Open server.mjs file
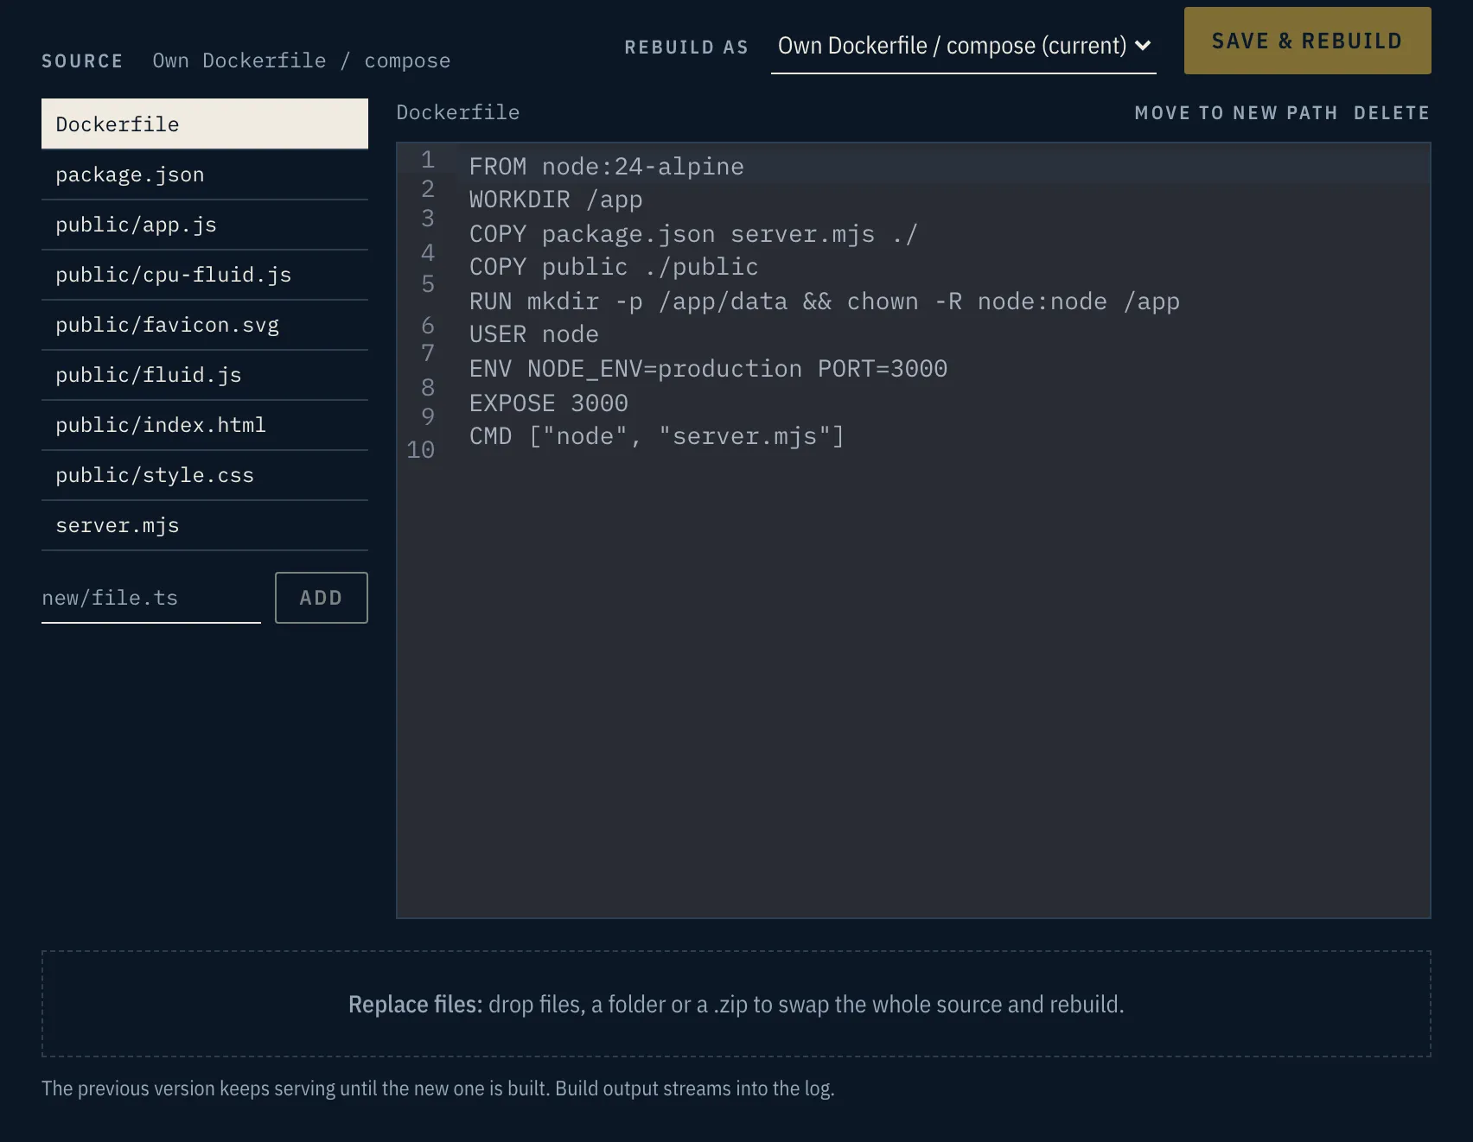Screen dimensions: 1473x1142 [x=205, y=525]
